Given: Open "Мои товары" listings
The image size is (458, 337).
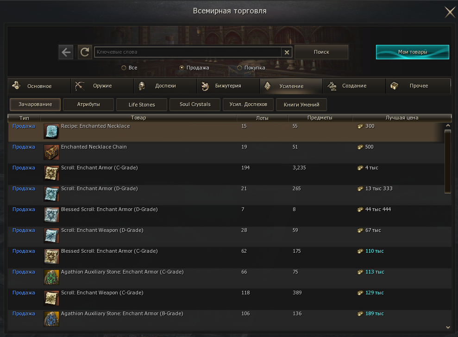Looking at the screenshot, I should click(412, 52).
